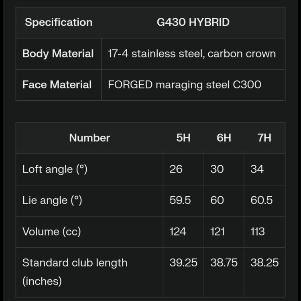
Task: Click the 60.5 lie angle value
Action: tap(262, 201)
